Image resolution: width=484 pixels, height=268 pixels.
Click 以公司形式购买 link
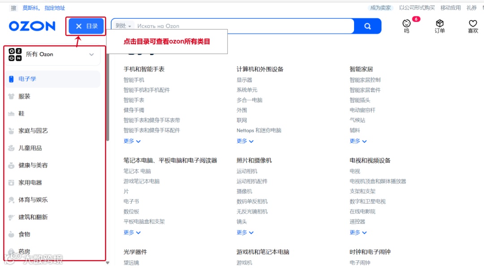(417, 8)
